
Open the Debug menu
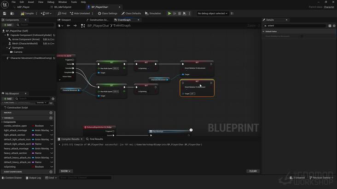coord(51,2)
